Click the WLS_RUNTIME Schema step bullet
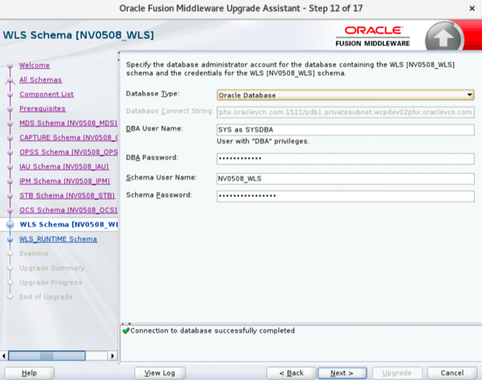482x380 pixels. click(10, 239)
